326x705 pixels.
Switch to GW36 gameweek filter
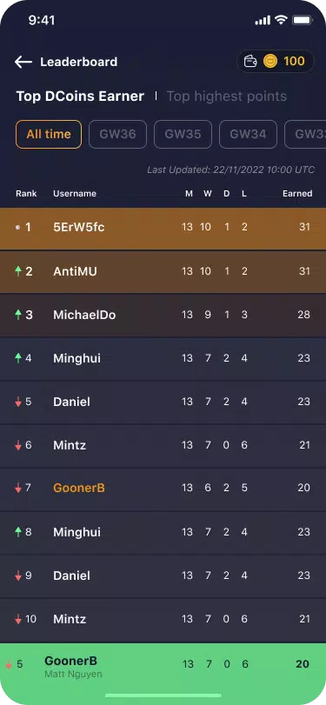[x=117, y=134]
